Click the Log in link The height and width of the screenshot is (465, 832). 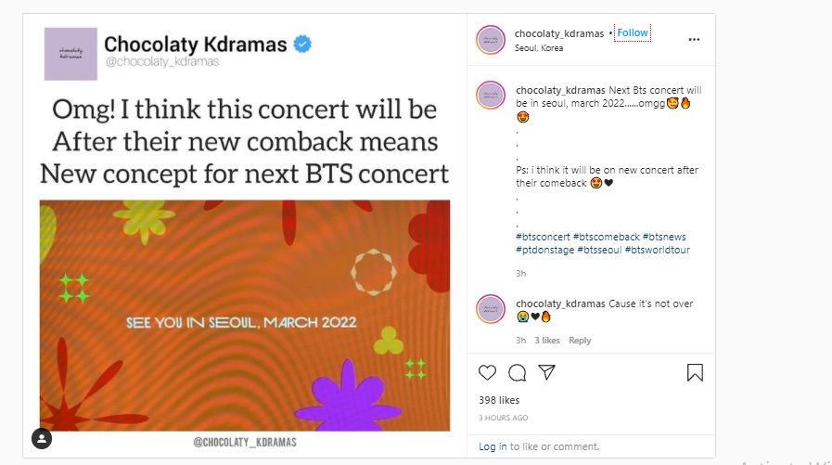coord(493,446)
